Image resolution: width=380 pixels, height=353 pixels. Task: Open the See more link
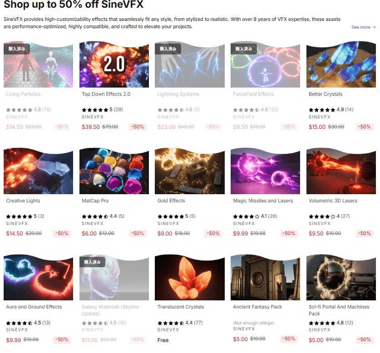363,27
